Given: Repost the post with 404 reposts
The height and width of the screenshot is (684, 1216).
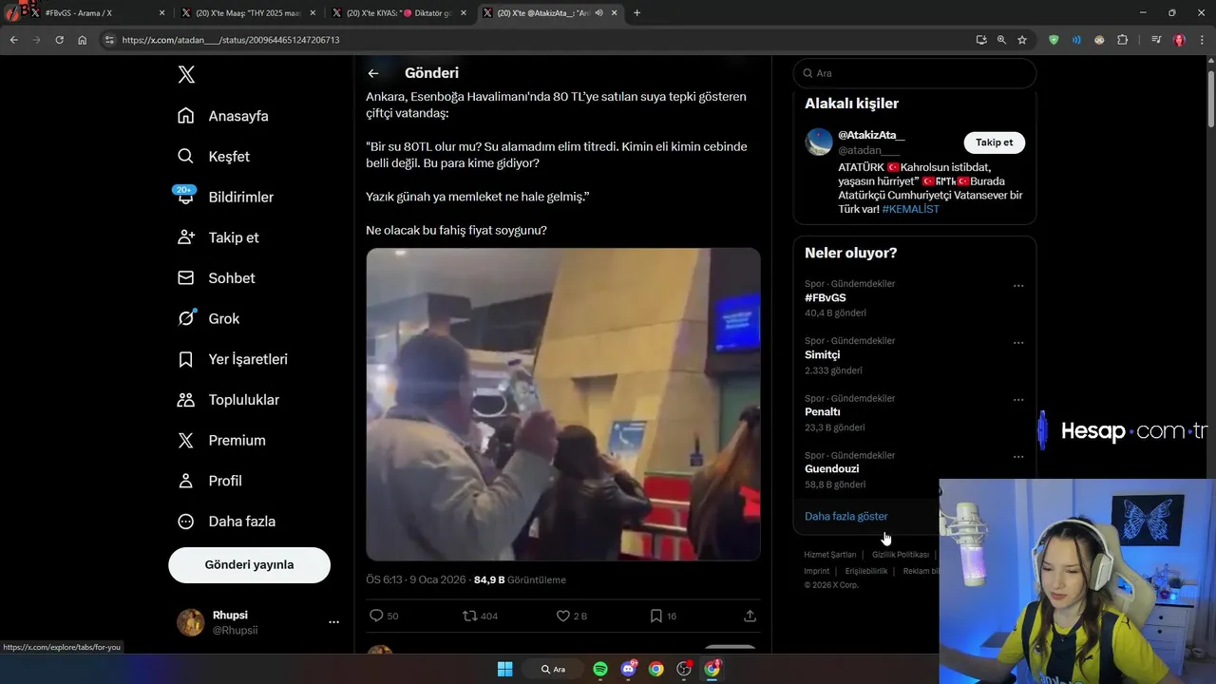Looking at the screenshot, I should (469, 616).
